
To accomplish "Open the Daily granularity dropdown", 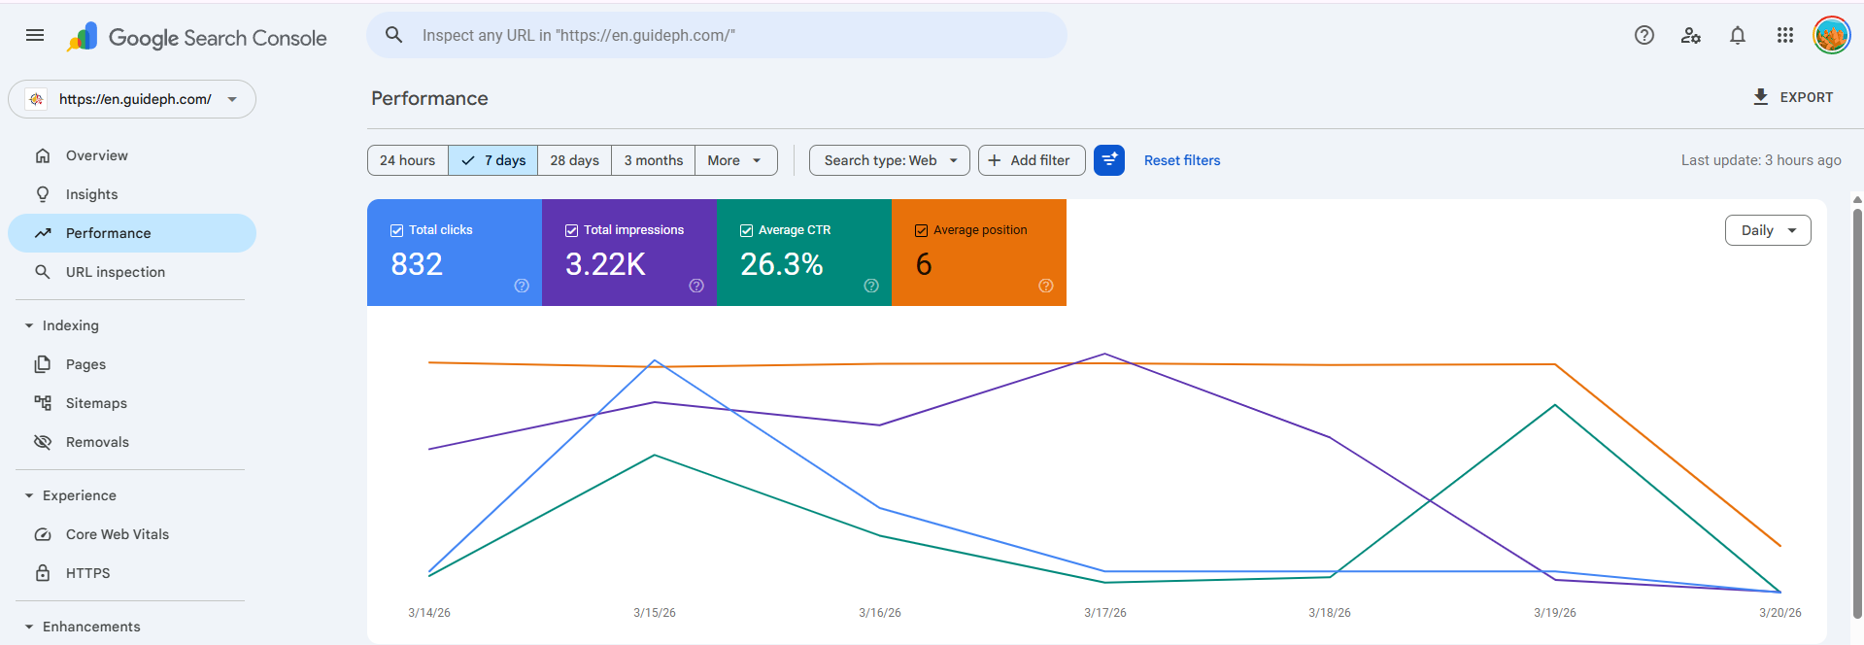I will 1768,230.
